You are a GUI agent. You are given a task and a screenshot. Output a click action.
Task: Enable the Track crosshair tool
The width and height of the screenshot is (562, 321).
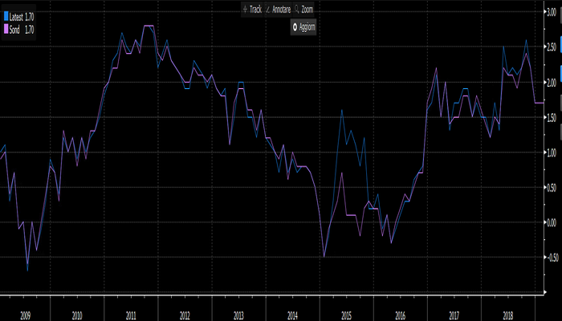tap(254, 9)
